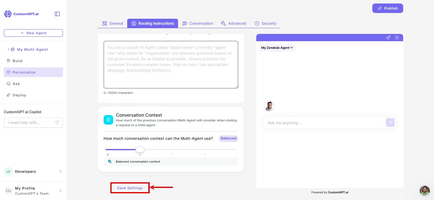Click the Conversation Context layers icon
The width and height of the screenshot is (434, 200).
108,120
